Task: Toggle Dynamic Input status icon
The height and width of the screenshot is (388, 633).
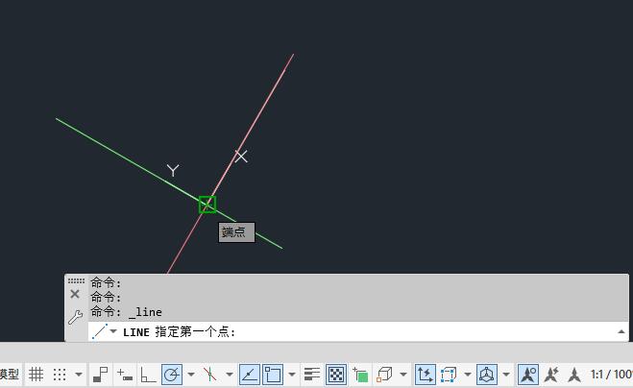Action: tap(125, 375)
